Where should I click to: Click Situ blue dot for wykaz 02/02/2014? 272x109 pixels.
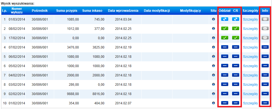213,94
